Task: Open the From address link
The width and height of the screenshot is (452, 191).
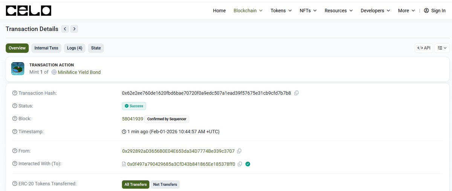Action: (x=178, y=151)
